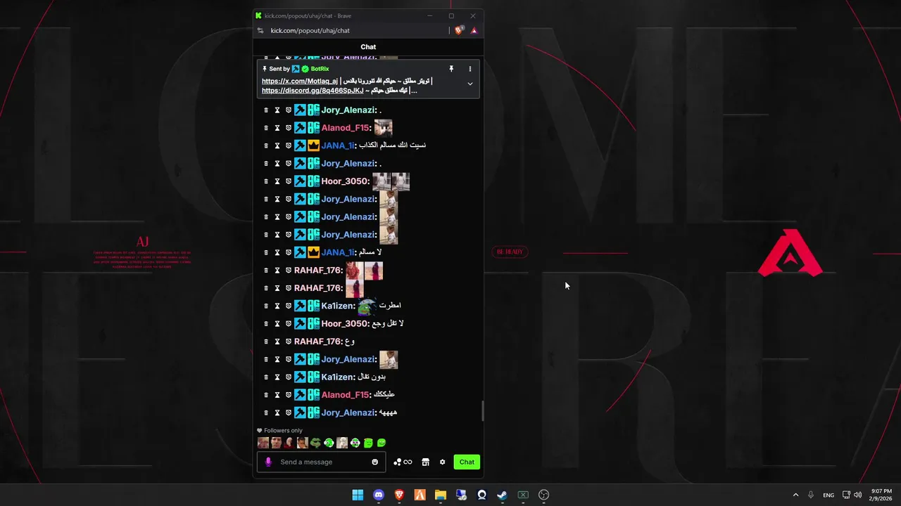The height and width of the screenshot is (506, 901).
Task: Delete RAHAF_176's 'و ع' message with trash icon
Action: click(x=266, y=342)
